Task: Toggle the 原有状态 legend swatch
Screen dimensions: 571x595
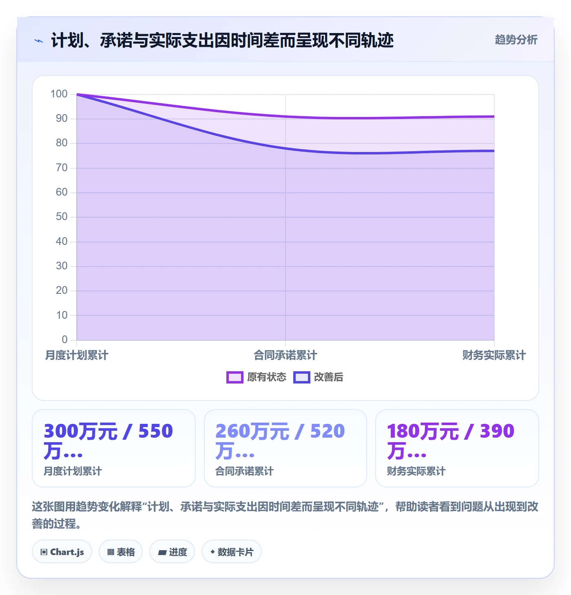Action: point(235,377)
